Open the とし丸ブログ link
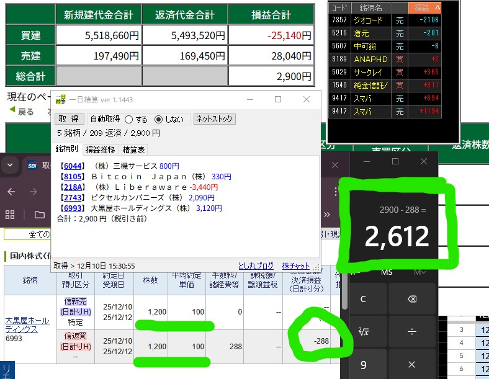This screenshot has height=379, width=489. pos(256,265)
